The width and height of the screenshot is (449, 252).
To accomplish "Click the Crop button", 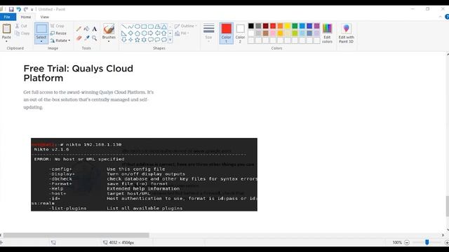I will 58,26.
